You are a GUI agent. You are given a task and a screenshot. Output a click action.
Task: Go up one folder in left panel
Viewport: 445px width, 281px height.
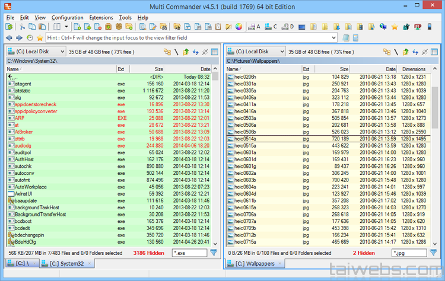185,52
